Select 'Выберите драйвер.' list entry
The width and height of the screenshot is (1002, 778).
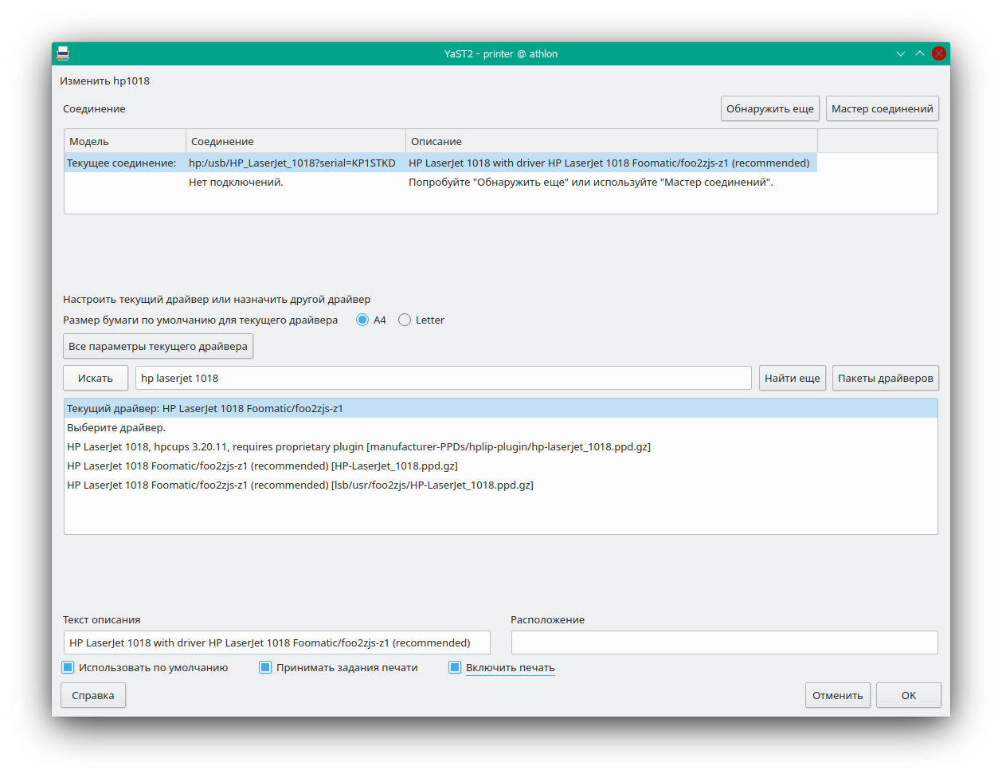pyautogui.click(x=501, y=427)
